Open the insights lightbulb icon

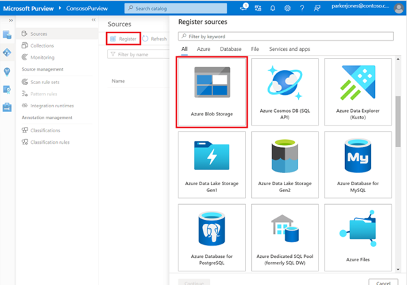(x=7, y=71)
